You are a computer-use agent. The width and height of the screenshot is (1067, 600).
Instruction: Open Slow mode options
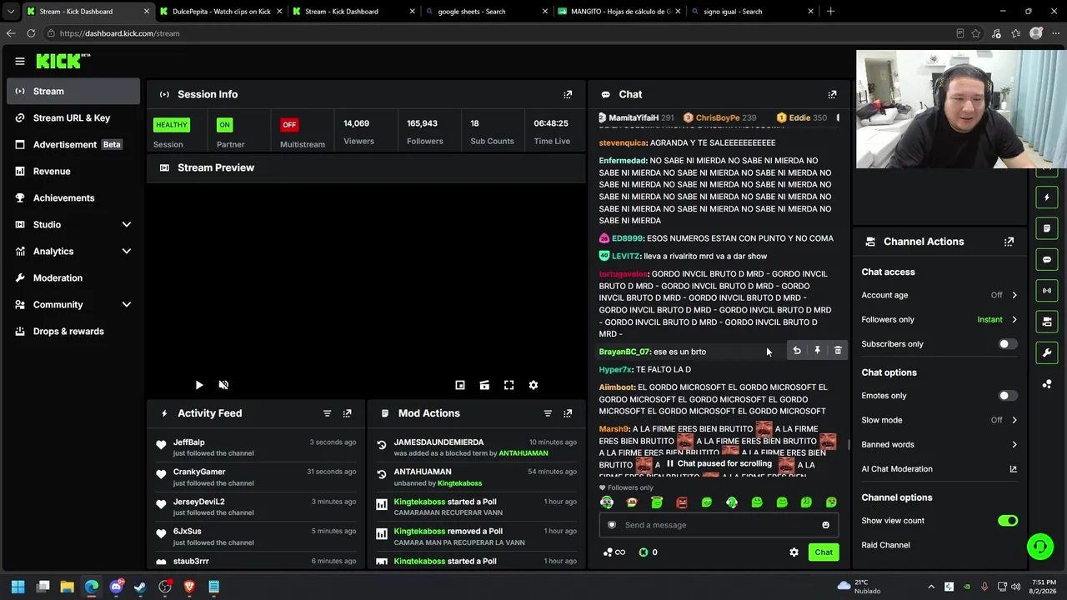coord(939,420)
